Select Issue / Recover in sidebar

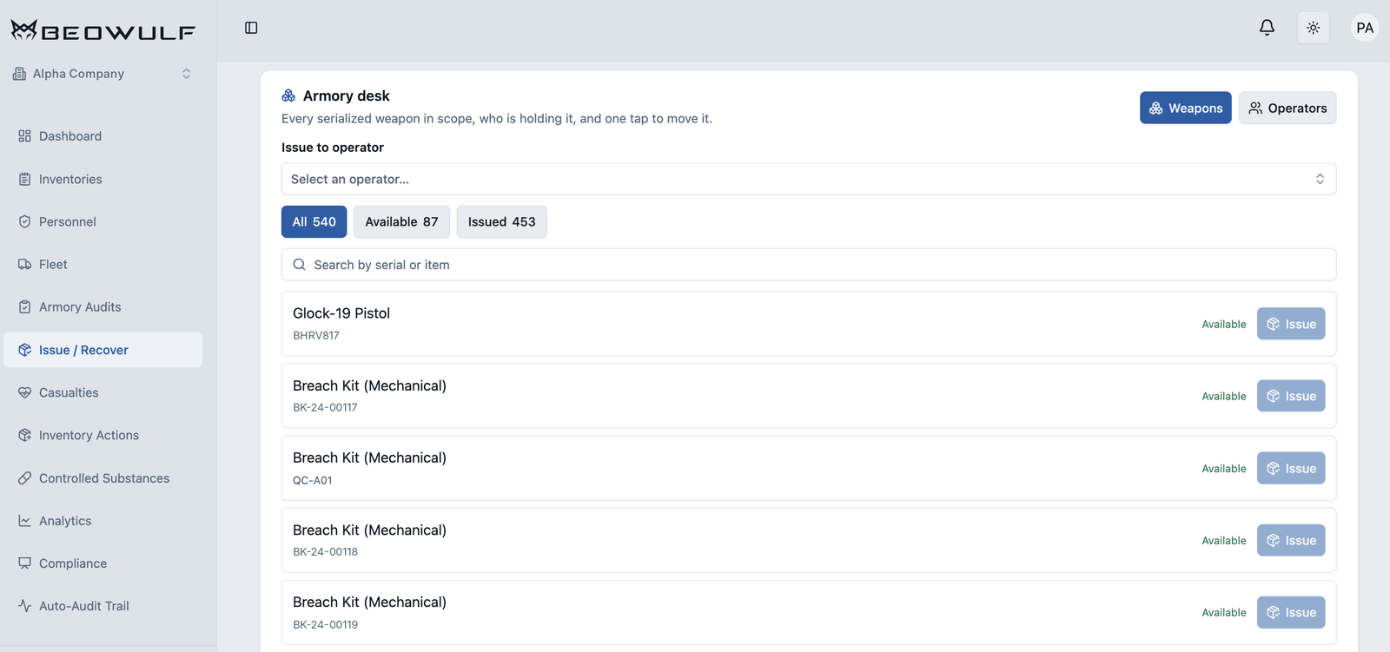pyautogui.click(x=103, y=350)
